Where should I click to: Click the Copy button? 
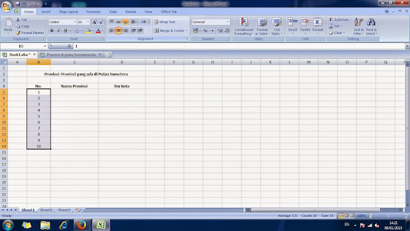pos(22,26)
